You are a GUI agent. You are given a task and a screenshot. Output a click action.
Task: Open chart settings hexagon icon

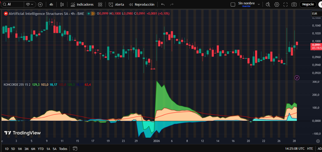coord(277,4)
